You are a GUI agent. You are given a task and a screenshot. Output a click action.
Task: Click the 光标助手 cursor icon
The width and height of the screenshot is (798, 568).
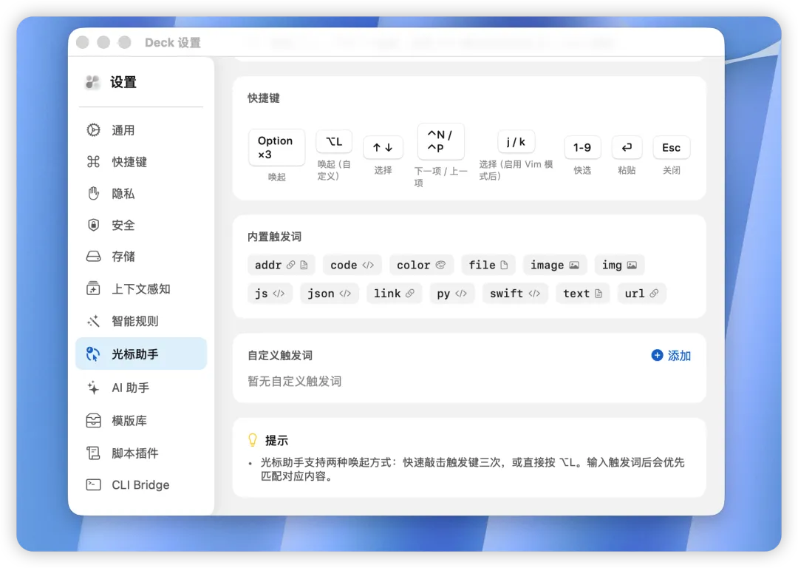(93, 354)
